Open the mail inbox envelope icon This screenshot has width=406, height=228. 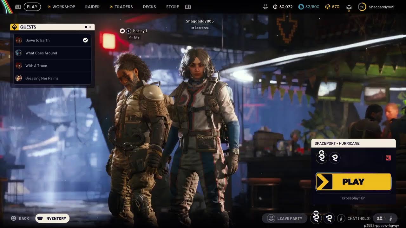coord(349,7)
